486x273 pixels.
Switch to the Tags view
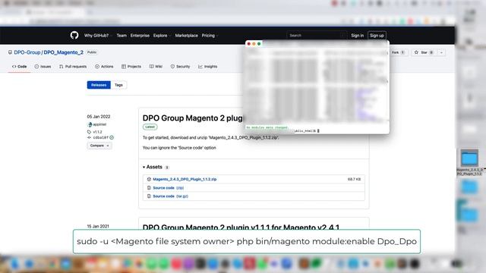pos(118,85)
